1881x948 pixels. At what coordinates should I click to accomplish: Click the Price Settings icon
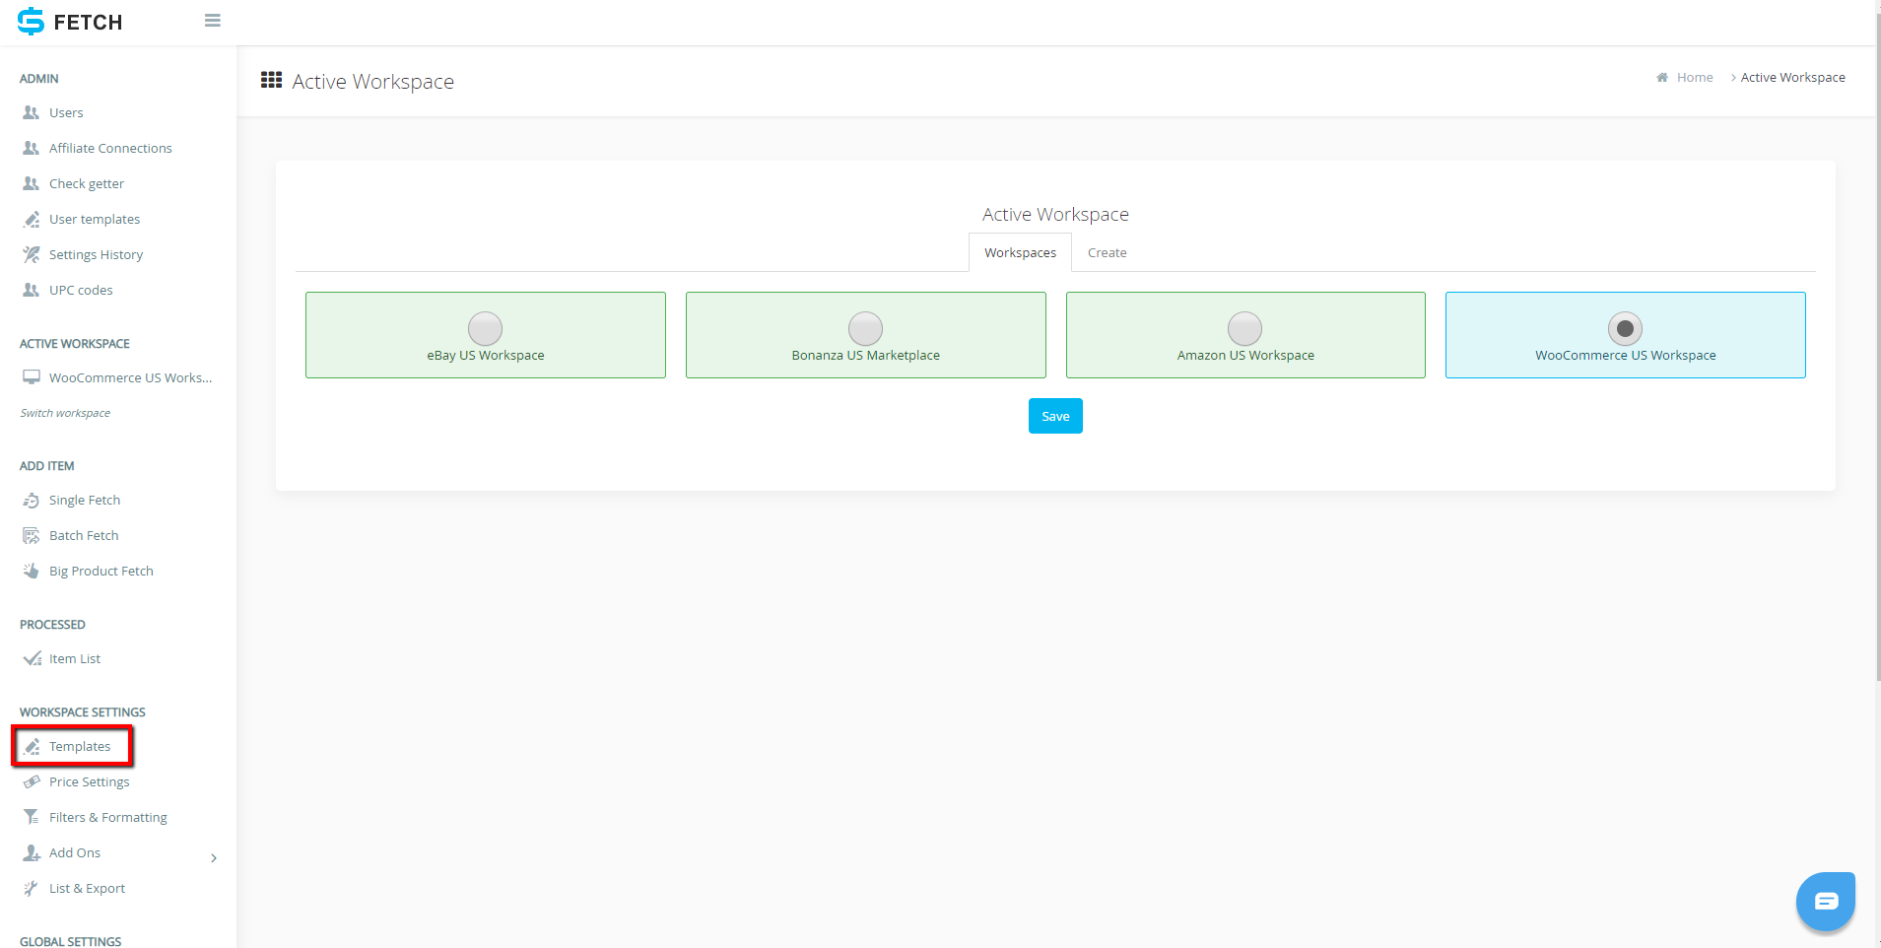coord(32,781)
